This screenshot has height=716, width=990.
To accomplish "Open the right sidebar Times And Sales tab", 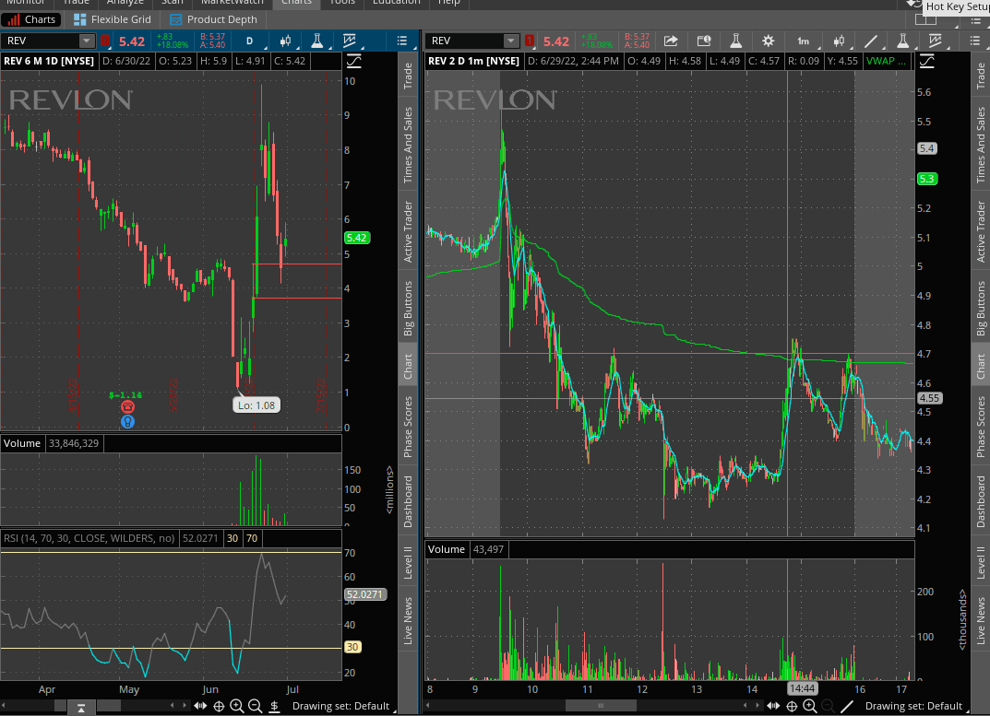I will tap(981, 145).
